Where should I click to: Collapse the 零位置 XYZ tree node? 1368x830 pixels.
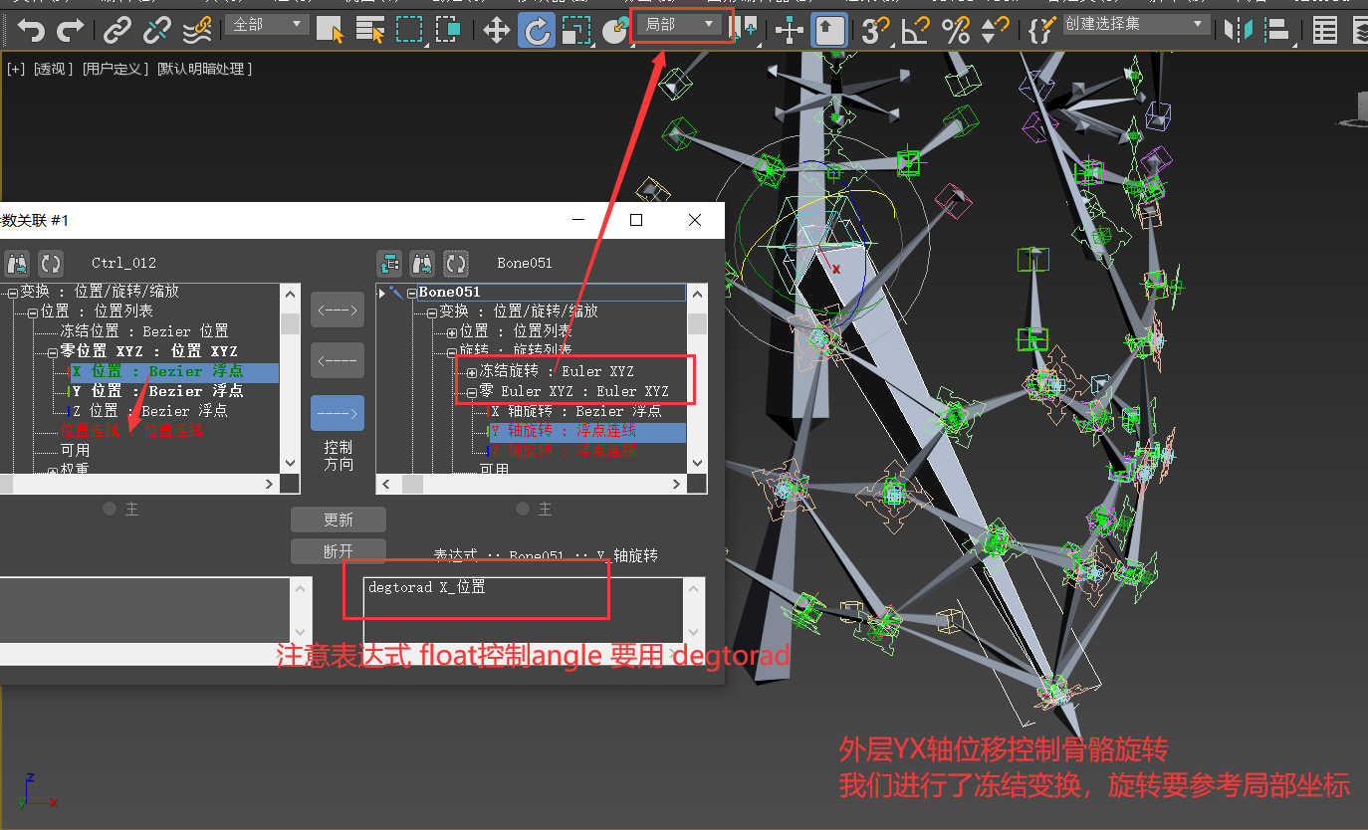[x=54, y=351]
